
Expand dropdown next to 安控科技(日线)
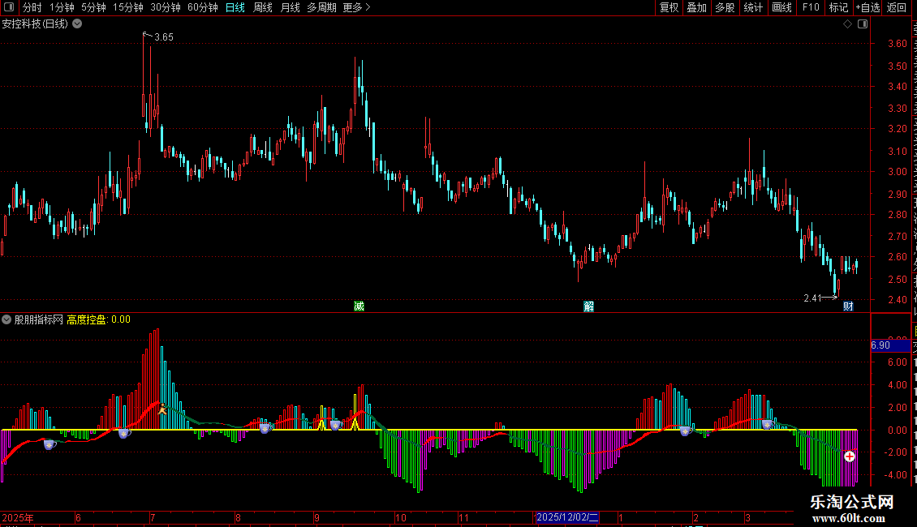77,24
